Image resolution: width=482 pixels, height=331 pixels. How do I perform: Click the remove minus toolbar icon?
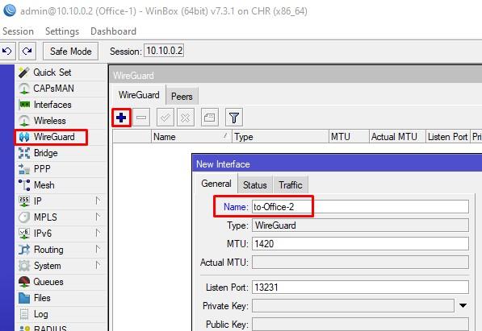pyautogui.click(x=141, y=118)
